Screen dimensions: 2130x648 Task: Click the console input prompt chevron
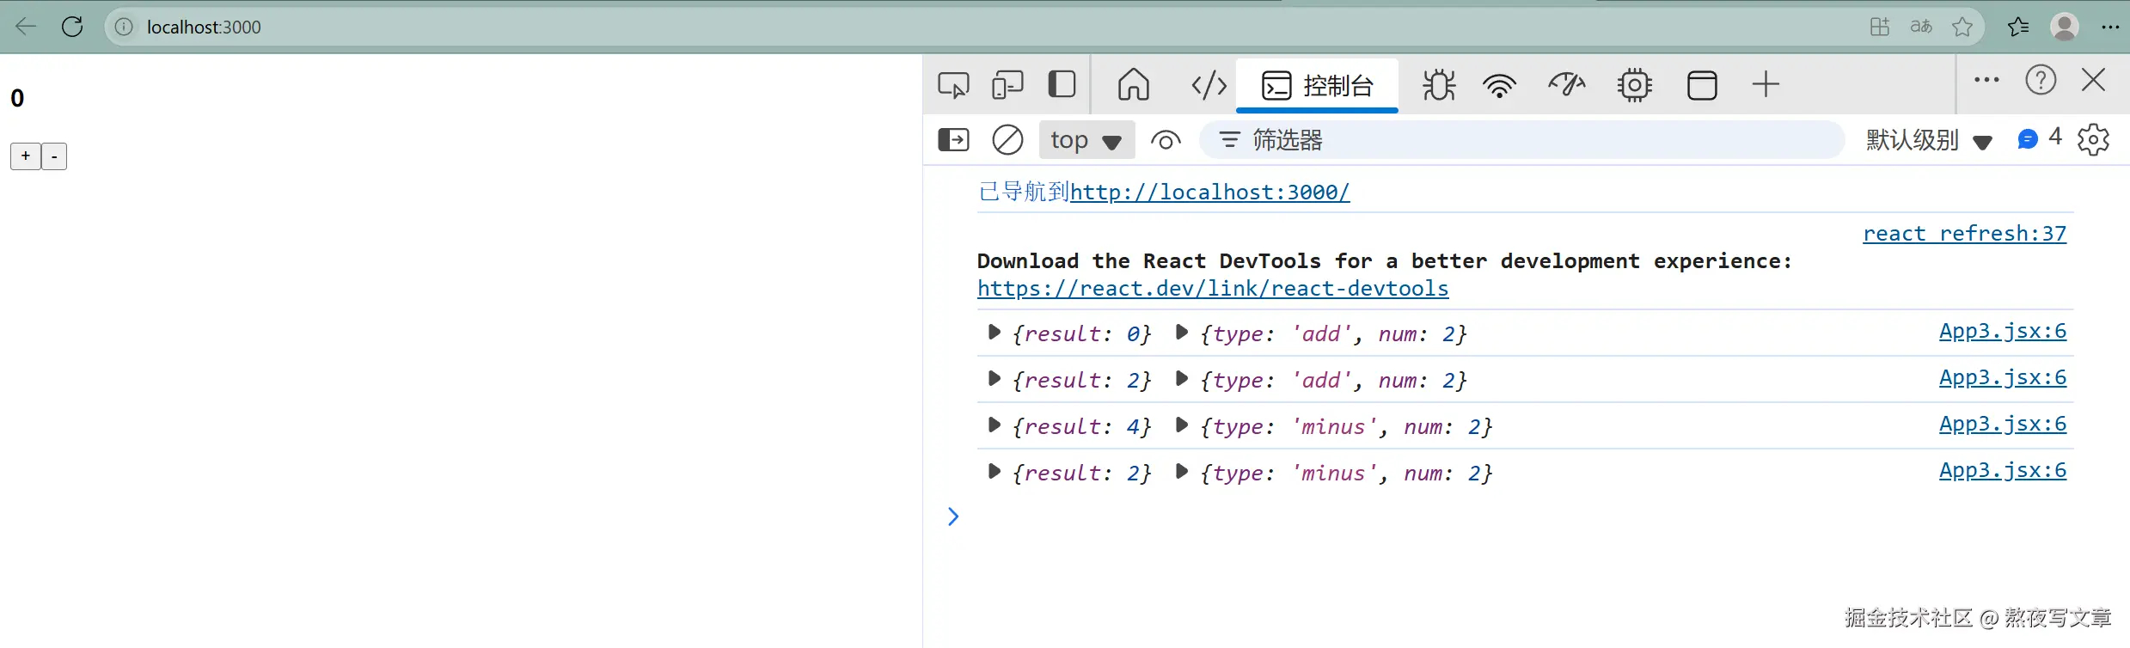coord(953,516)
